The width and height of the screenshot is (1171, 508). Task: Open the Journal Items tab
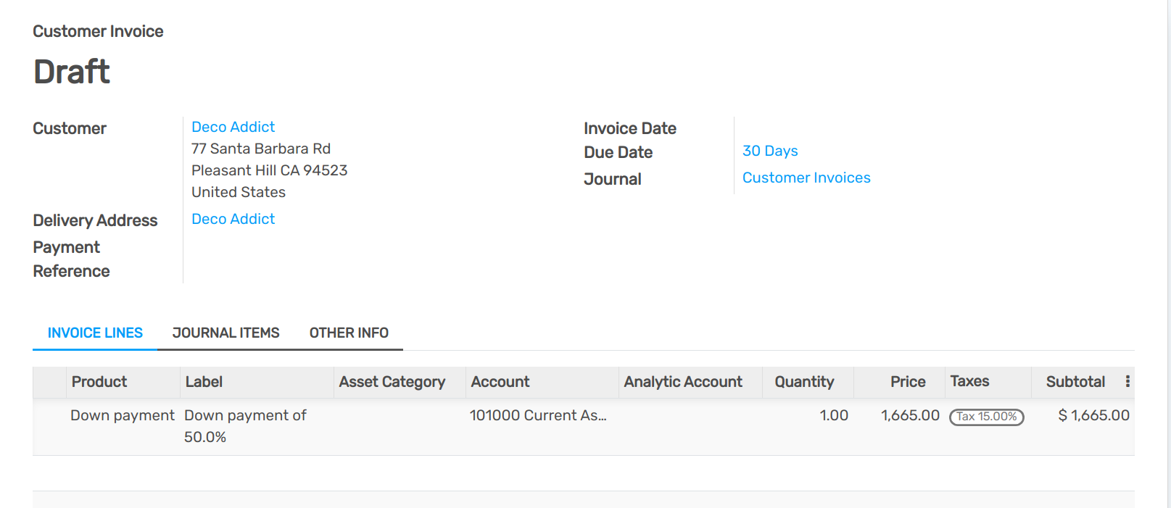(x=225, y=333)
